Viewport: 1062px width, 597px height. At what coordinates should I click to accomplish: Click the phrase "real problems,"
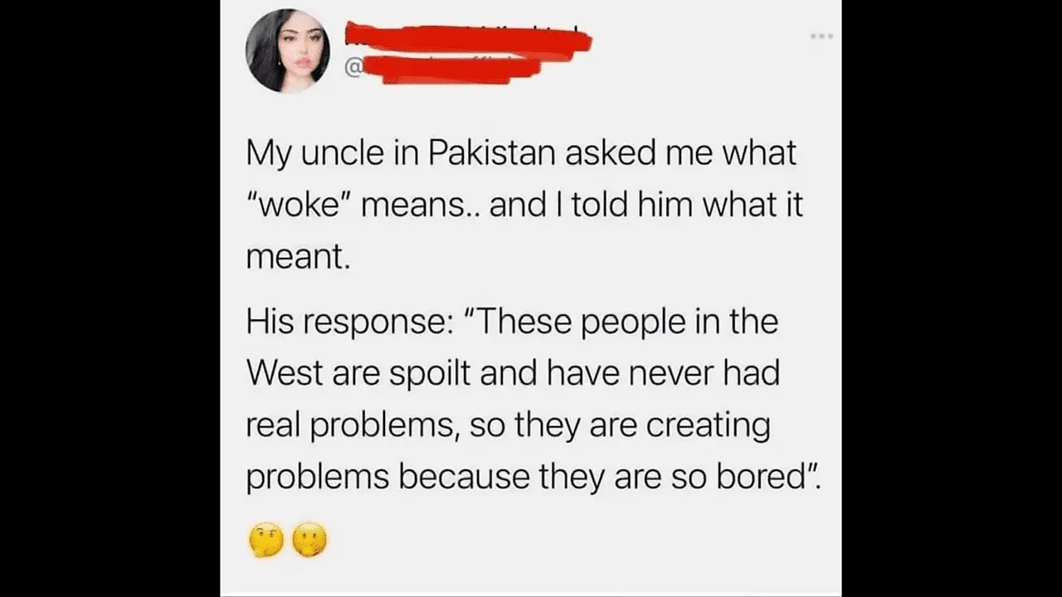[353, 427]
